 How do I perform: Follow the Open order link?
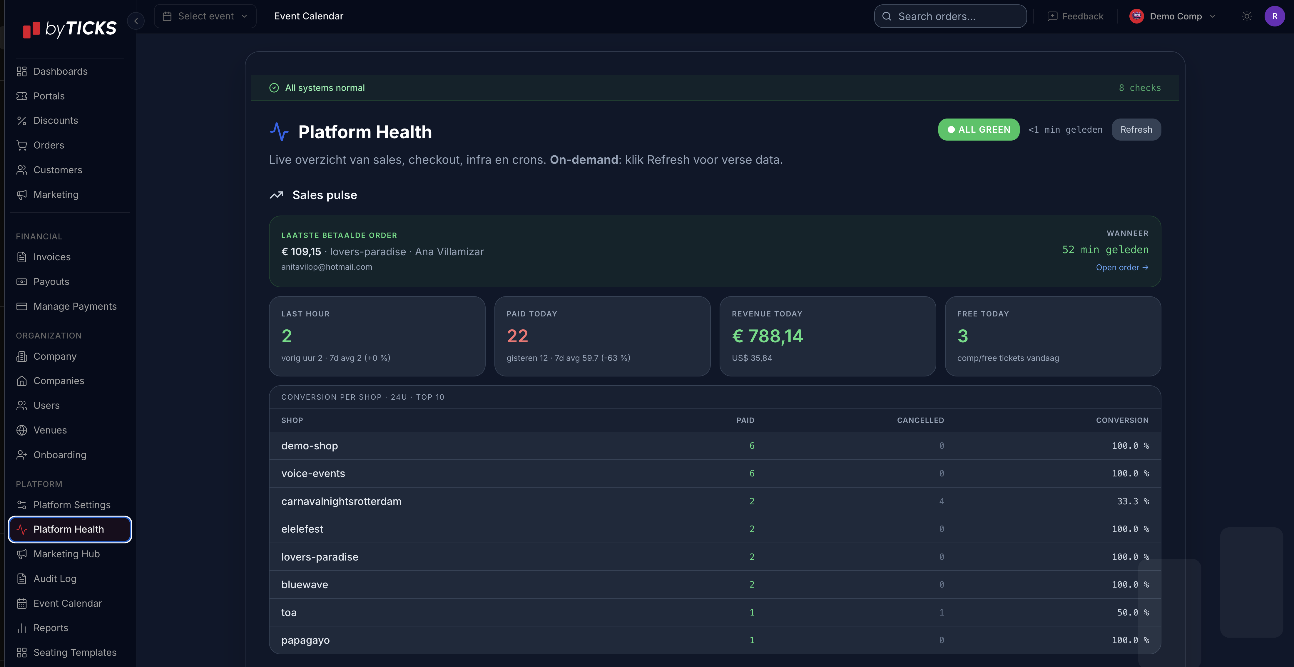[1122, 267]
